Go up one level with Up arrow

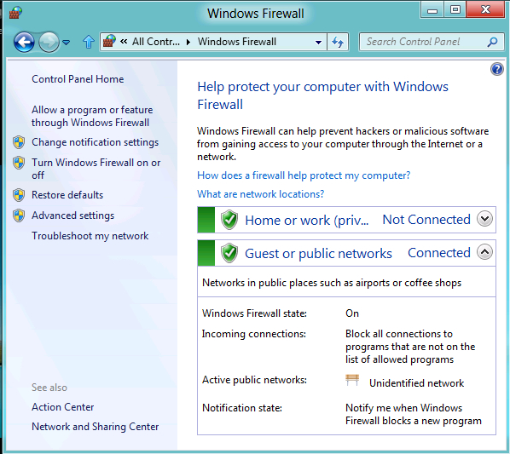(x=89, y=42)
